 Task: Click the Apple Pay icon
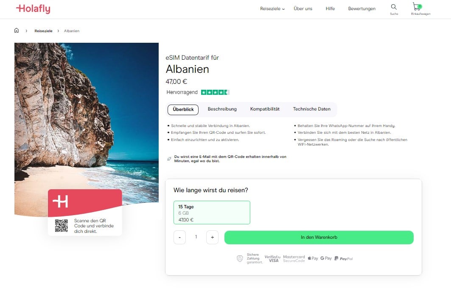click(313, 258)
